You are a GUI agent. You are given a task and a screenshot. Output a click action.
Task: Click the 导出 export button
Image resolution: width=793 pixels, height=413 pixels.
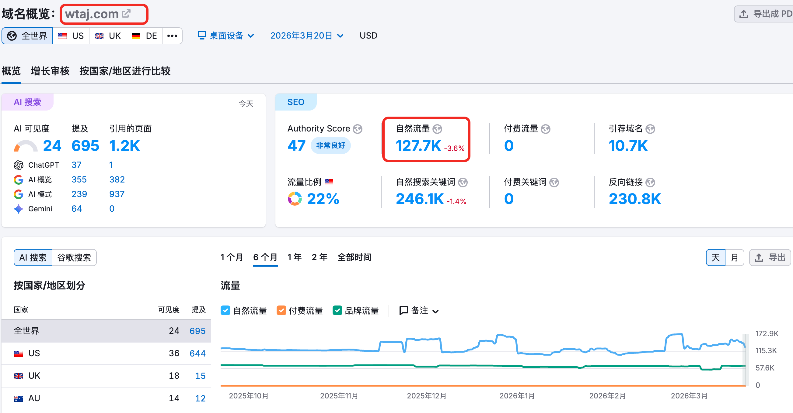point(770,257)
